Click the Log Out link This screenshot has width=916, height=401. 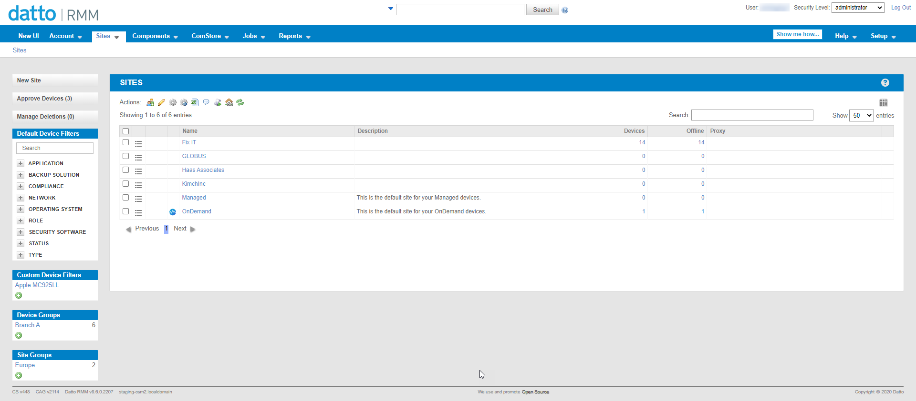901,8
